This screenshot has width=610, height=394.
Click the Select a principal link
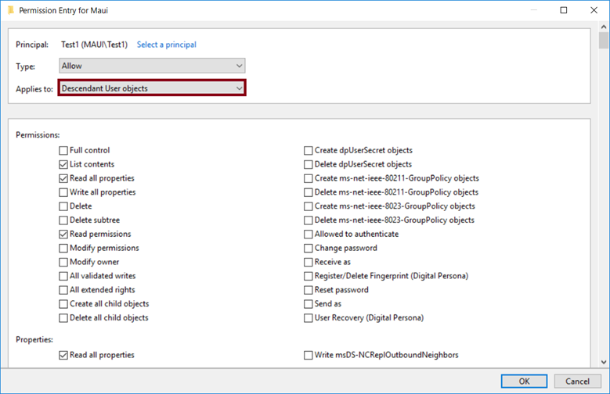click(166, 45)
